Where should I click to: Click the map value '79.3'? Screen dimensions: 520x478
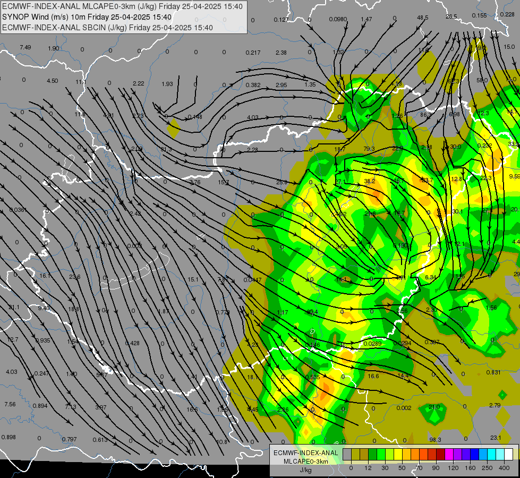pyautogui.click(x=369, y=149)
